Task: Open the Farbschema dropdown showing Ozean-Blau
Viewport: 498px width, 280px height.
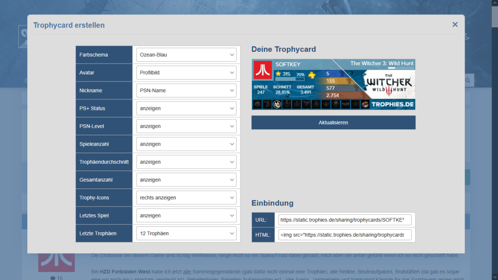Action: pyautogui.click(x=186, y=55)
